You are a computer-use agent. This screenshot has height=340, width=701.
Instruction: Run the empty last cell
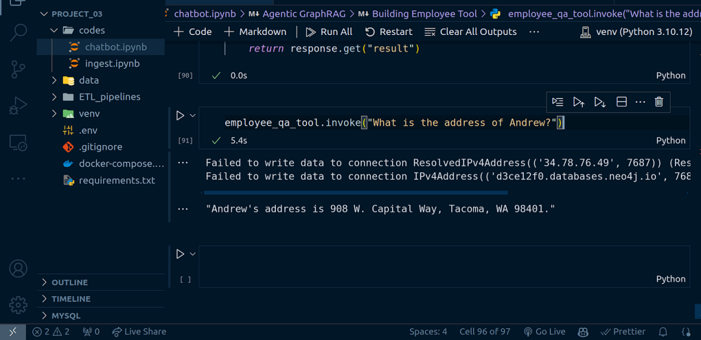(180, 254)
